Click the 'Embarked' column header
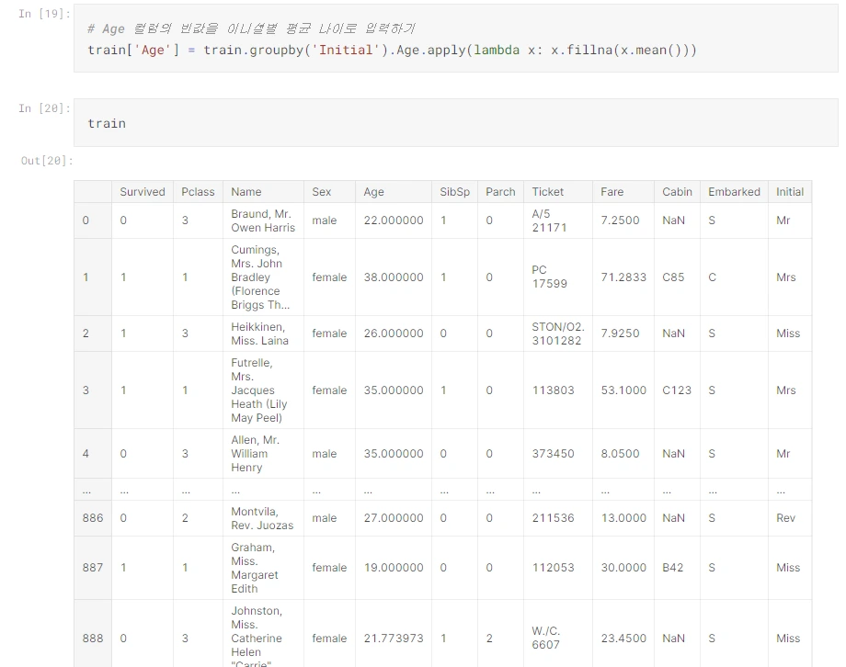846x667 pixels. click(x=735, y=192)
